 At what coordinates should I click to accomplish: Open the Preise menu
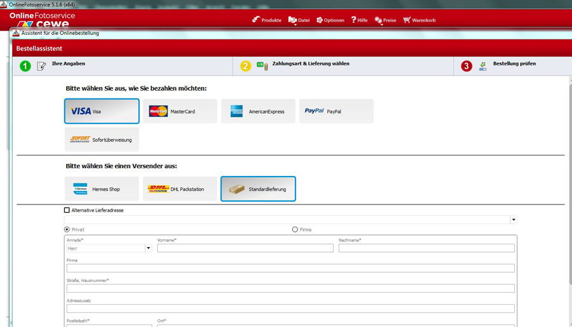point(385,20)
